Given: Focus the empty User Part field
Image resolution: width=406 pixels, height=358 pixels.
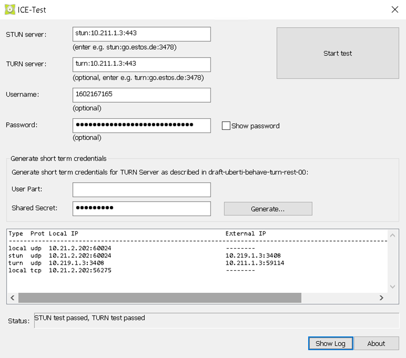Looking at the screenshot, I should pyautogui.click(x=141, y=190).
